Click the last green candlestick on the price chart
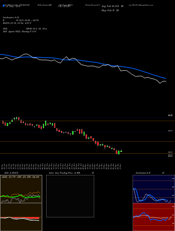The width and height of the screenshot is (175, 231). [121, 151]
